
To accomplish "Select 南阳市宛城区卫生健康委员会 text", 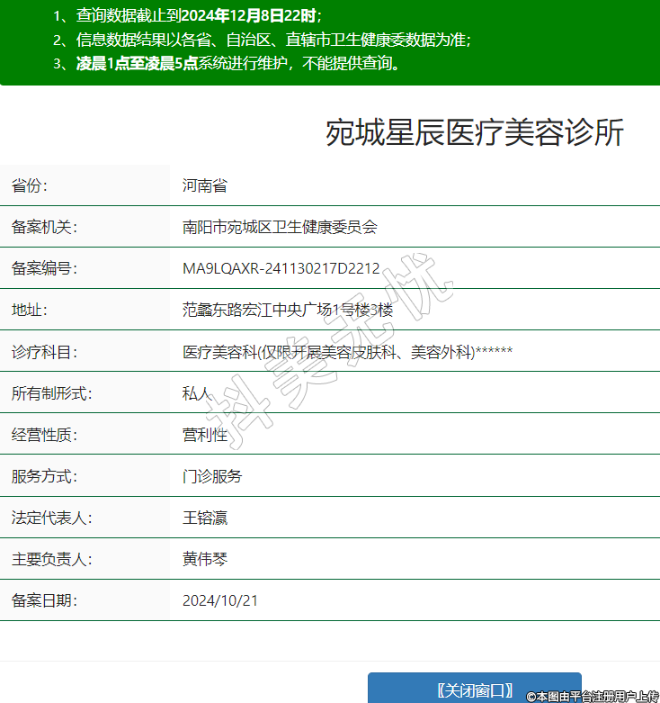I will pyautogui.click(x=280, y=227).
